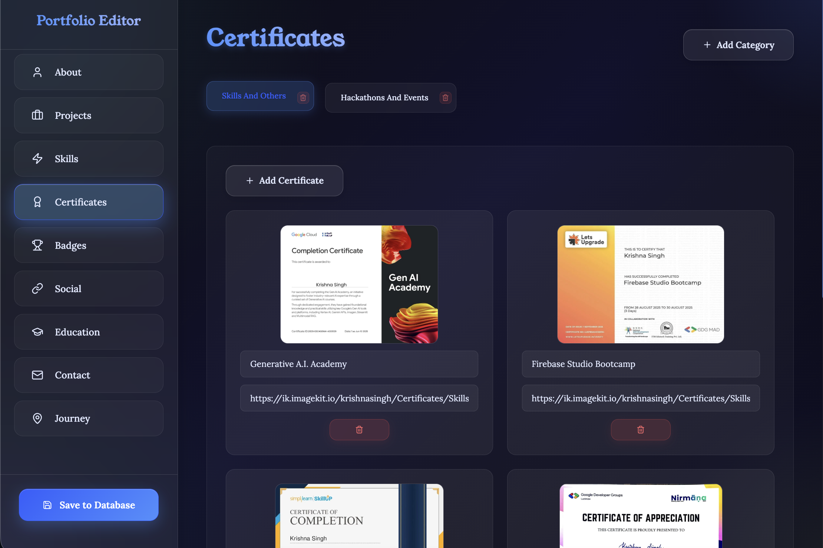Edit the Firebase Studio Bootcamp URL field
823x548 pixels.
(640, 398)
